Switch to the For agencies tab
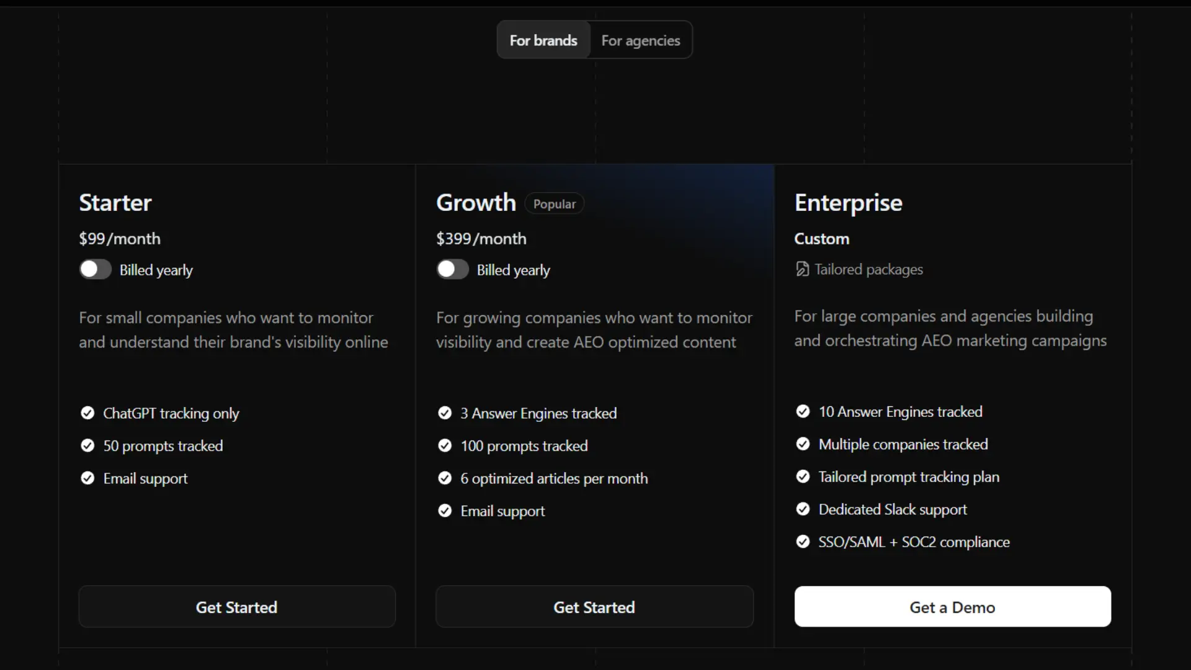Screen dimensions: 1191x670 pyautogui.click(x=641, y=40)
